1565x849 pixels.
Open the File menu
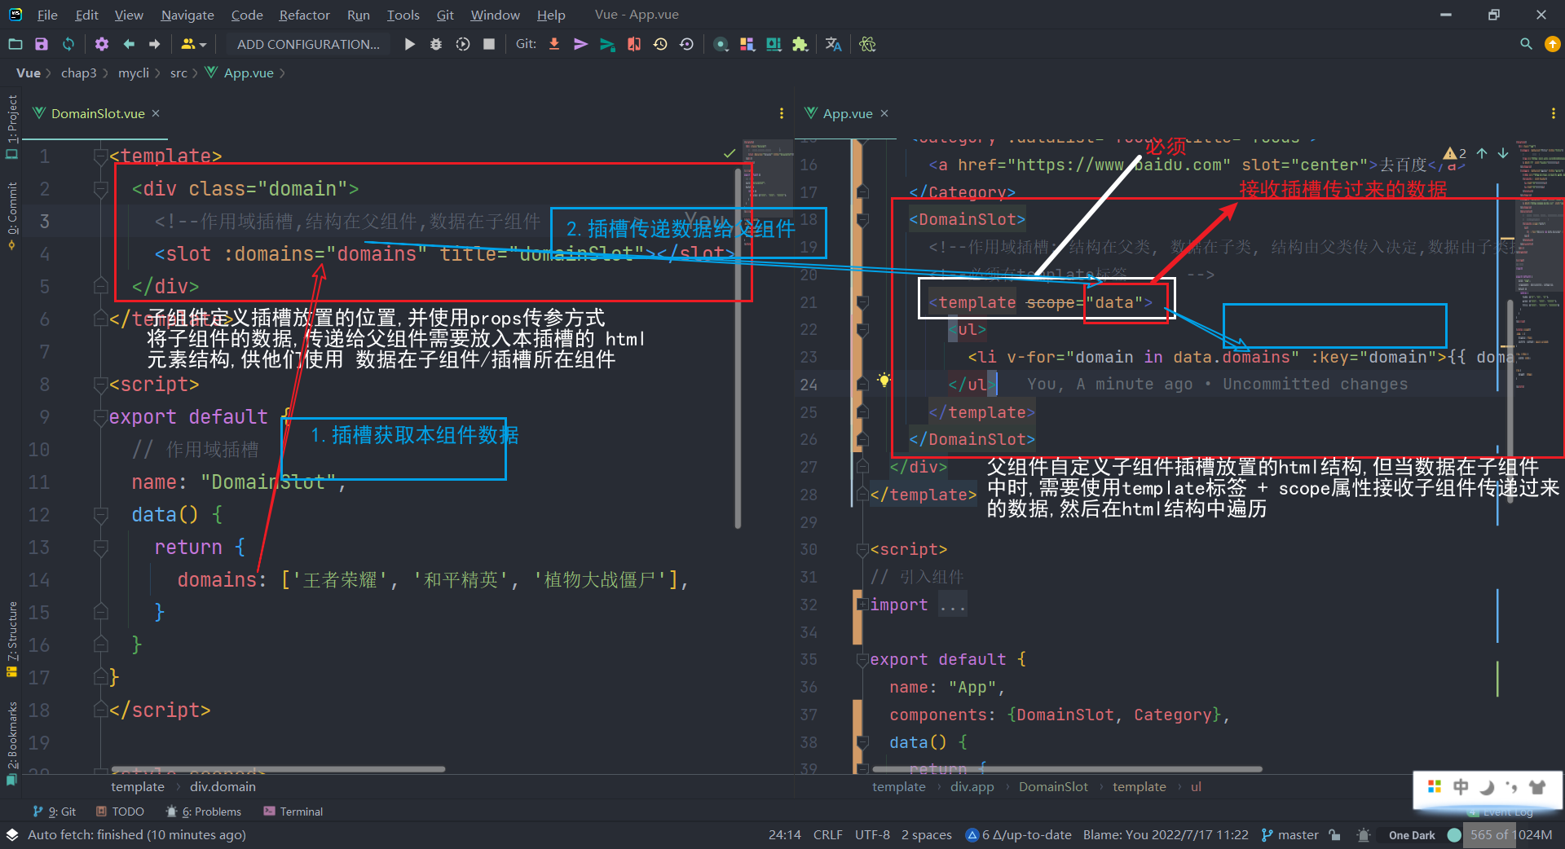(x=47, y=15)
